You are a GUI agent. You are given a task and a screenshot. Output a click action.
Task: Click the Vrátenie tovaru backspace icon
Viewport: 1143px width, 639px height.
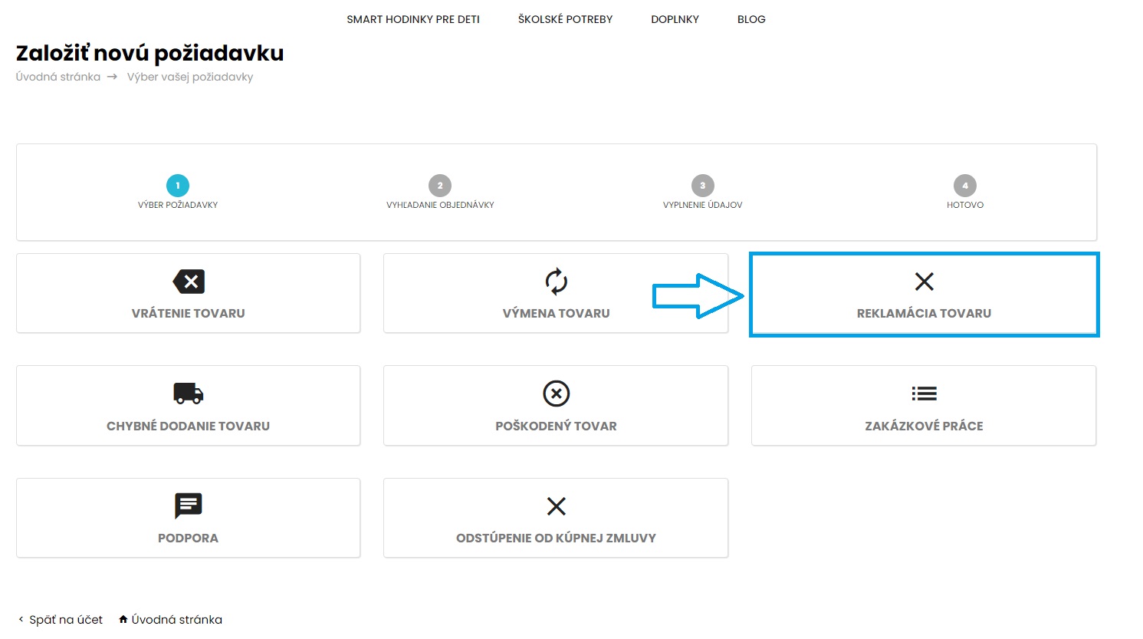189,282
